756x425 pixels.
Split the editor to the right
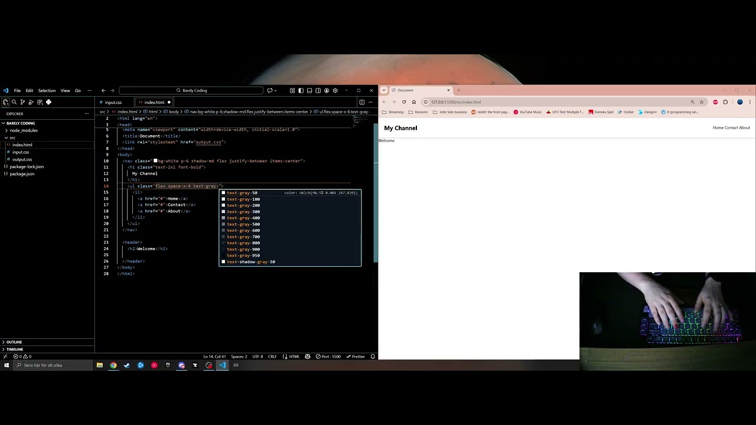click(x=362, y=102)
